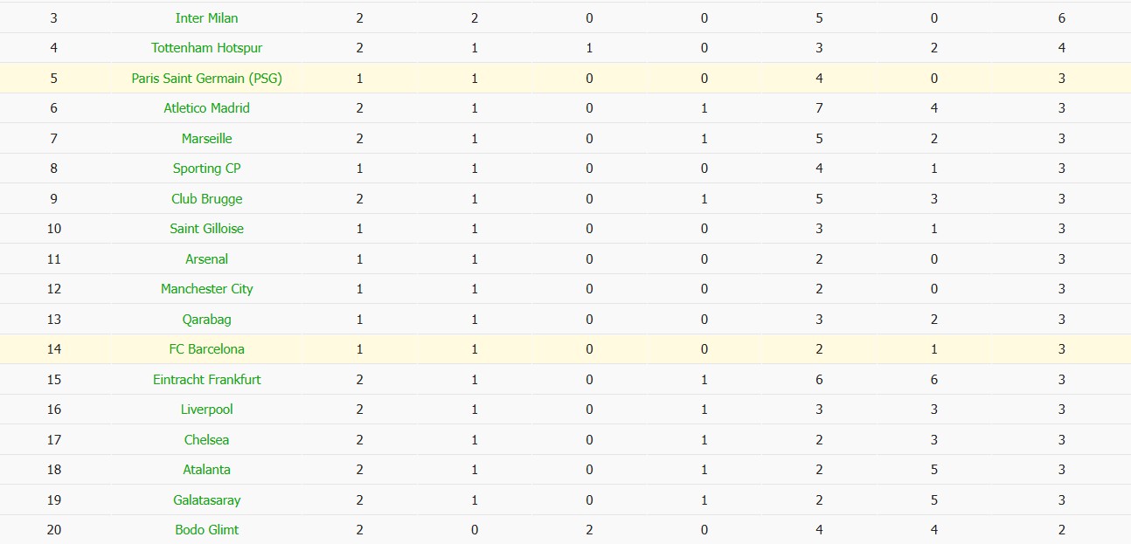Image resolution: width=1131 pixels, height=544 pixels.
Task: Open the Inter Milan team link
Action: click(x=206, y=17)
